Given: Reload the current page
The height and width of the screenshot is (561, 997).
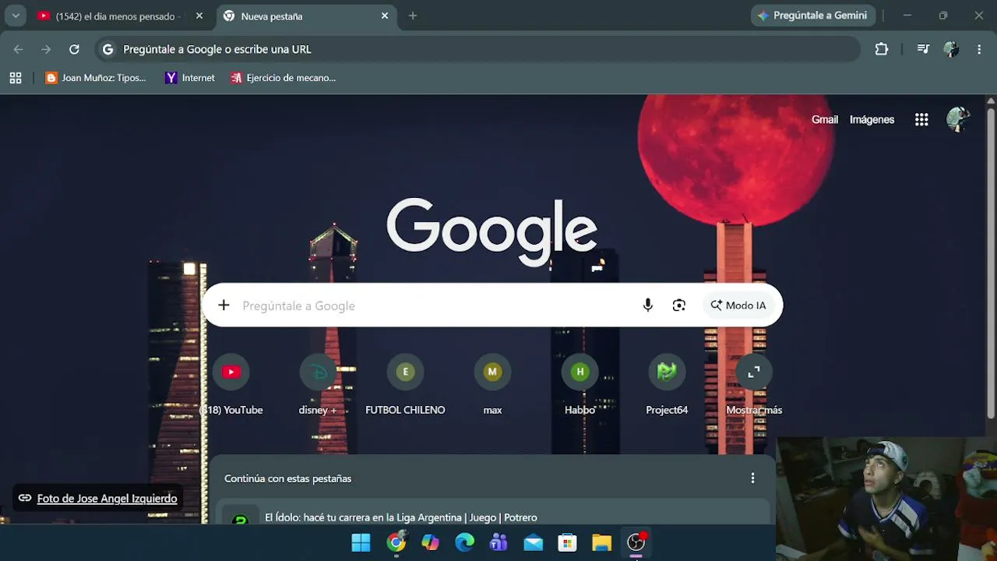Looking at the screenshot, I should 74,49.
